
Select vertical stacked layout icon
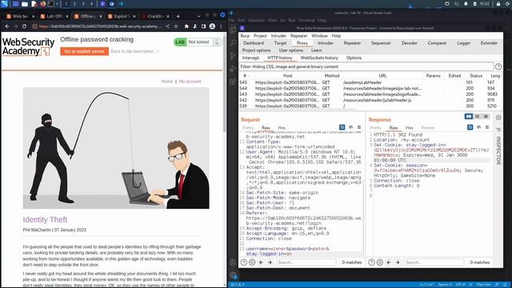[477, 117]
